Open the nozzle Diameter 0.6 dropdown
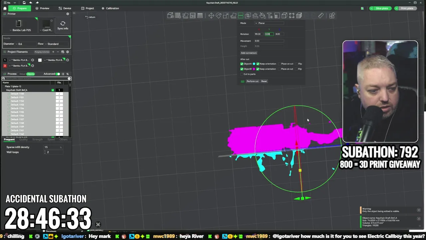This screenshot has width=426, height=240. [x=25, y=44]
